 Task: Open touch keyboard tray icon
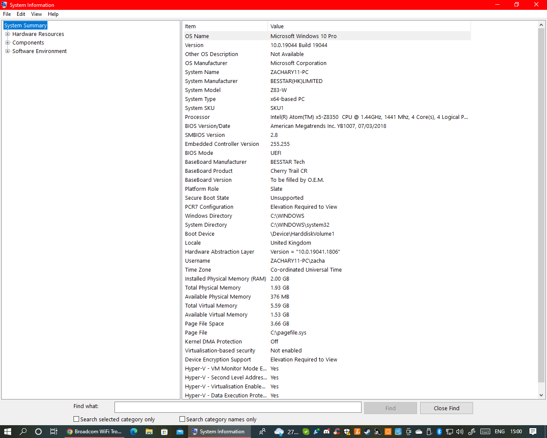click(x=485, y=432)
